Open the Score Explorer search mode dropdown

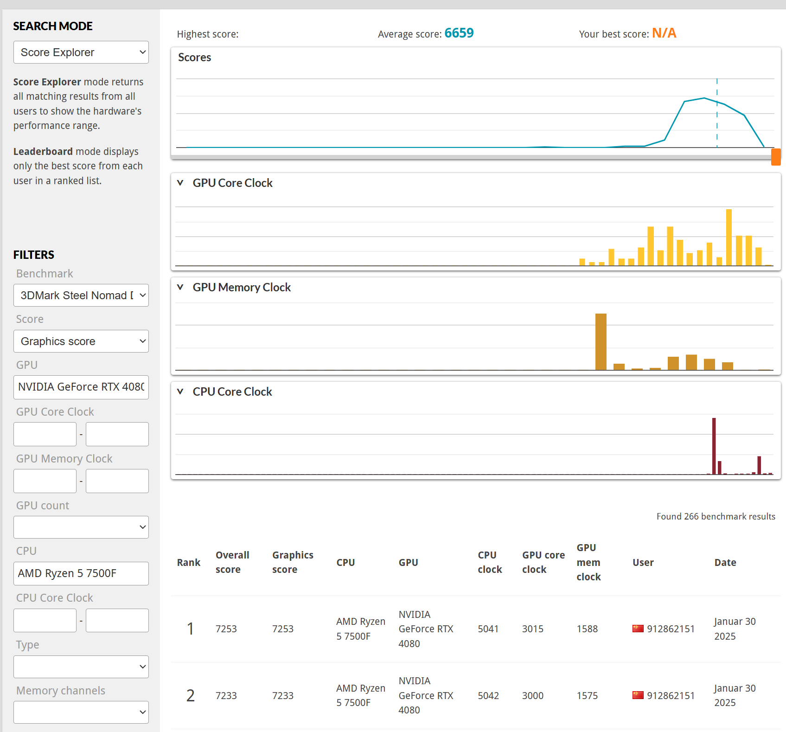pos(81,52)
